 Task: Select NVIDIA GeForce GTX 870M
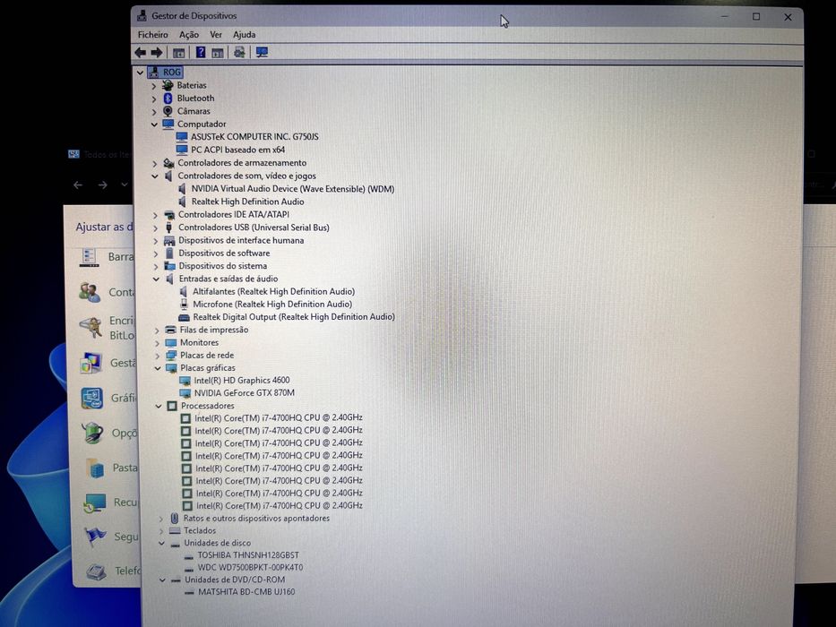[245, 393]
